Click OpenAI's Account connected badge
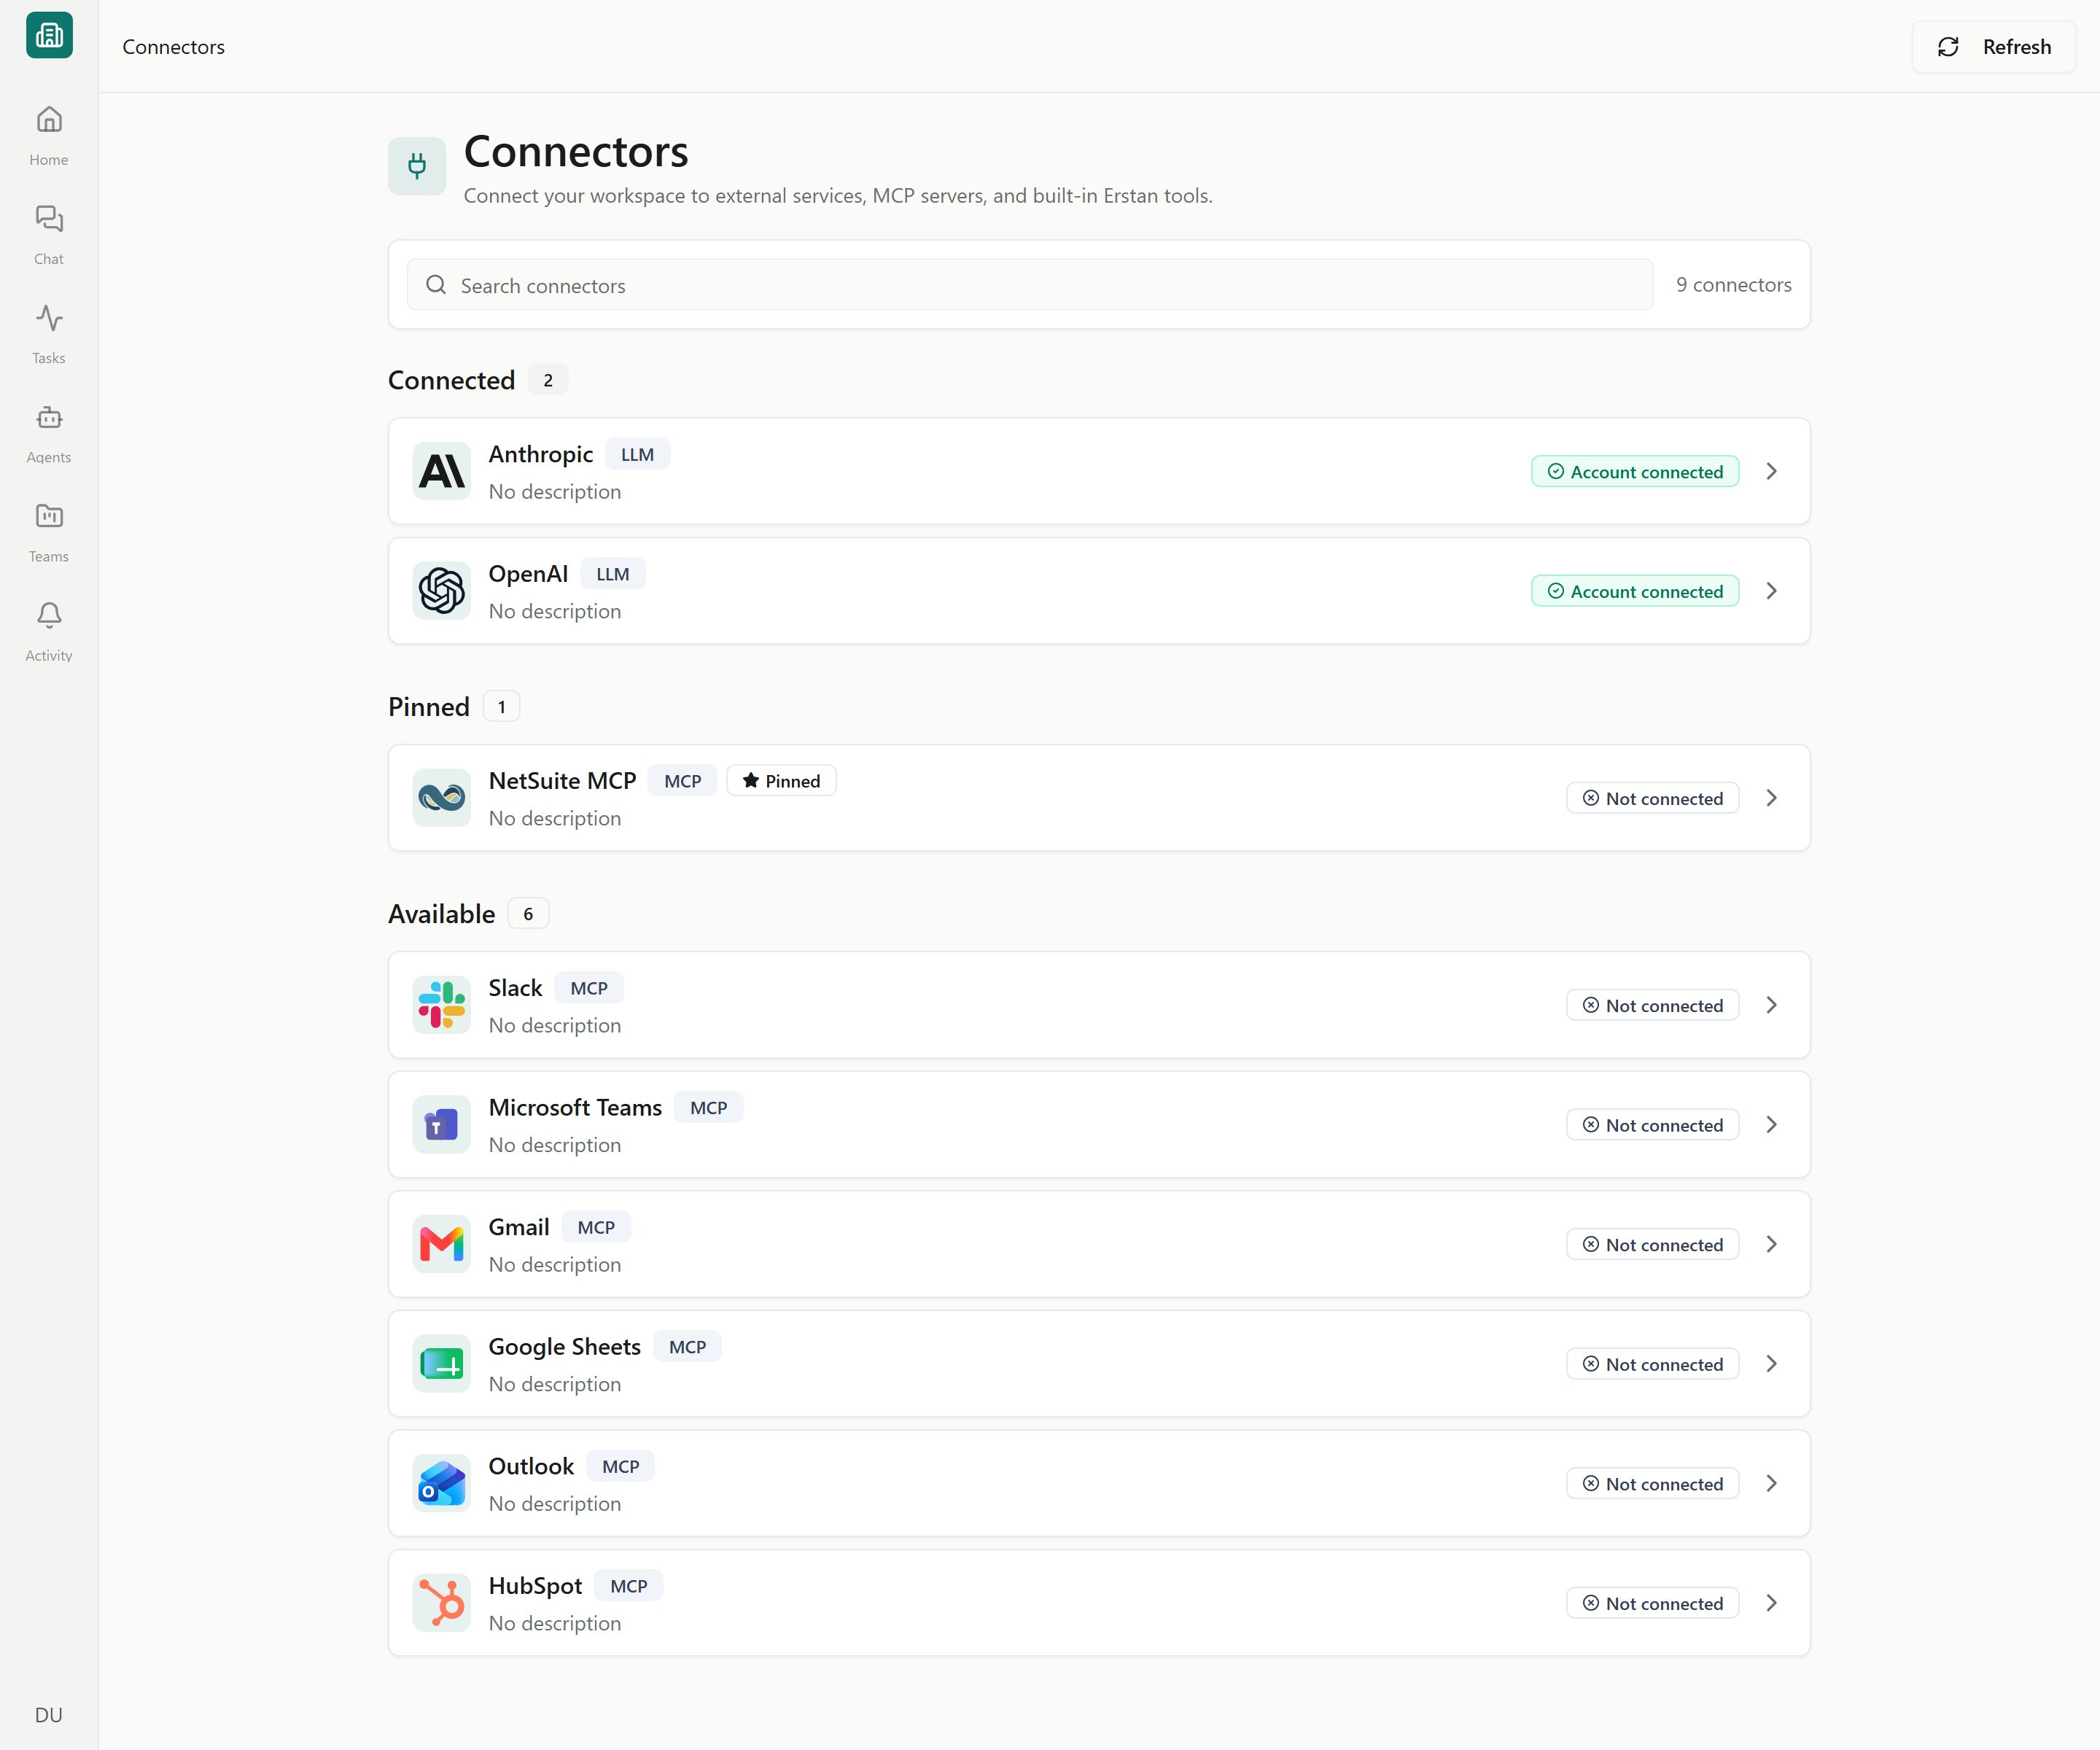2100x1750 pixels. pyautogui.click(x=1635, y=591)
